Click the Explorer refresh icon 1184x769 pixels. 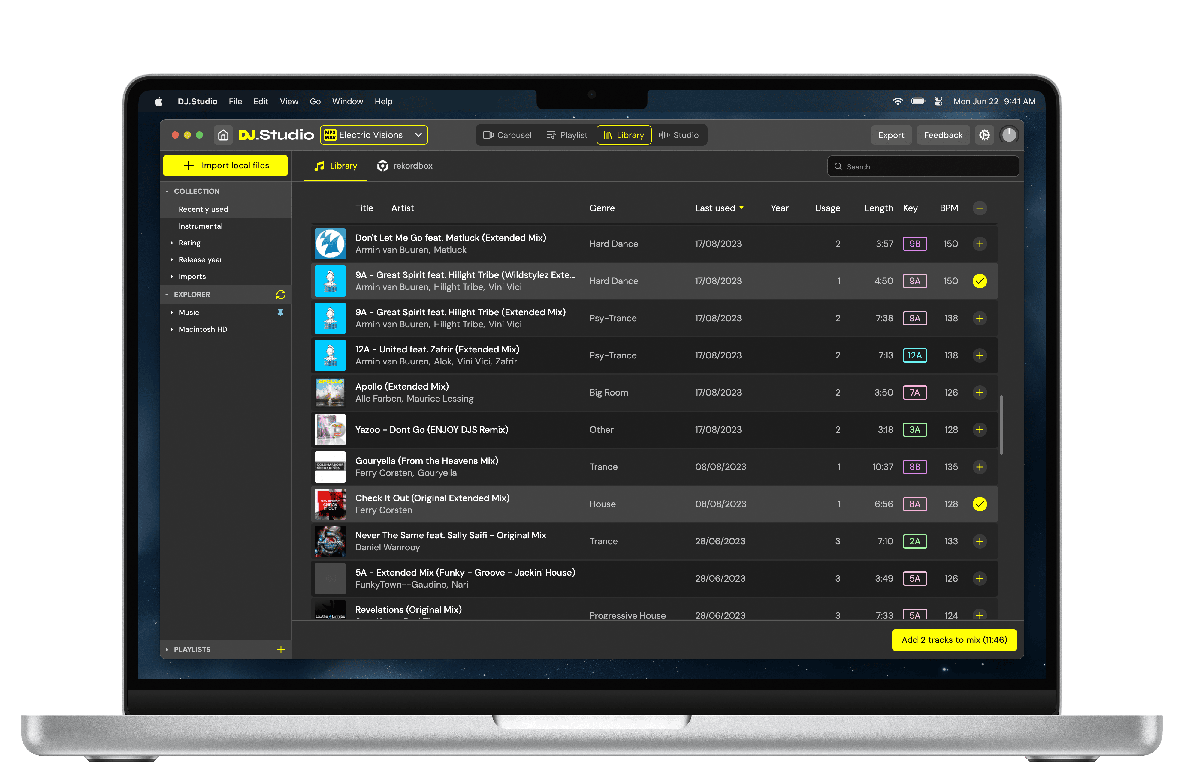tap(281, 294)
